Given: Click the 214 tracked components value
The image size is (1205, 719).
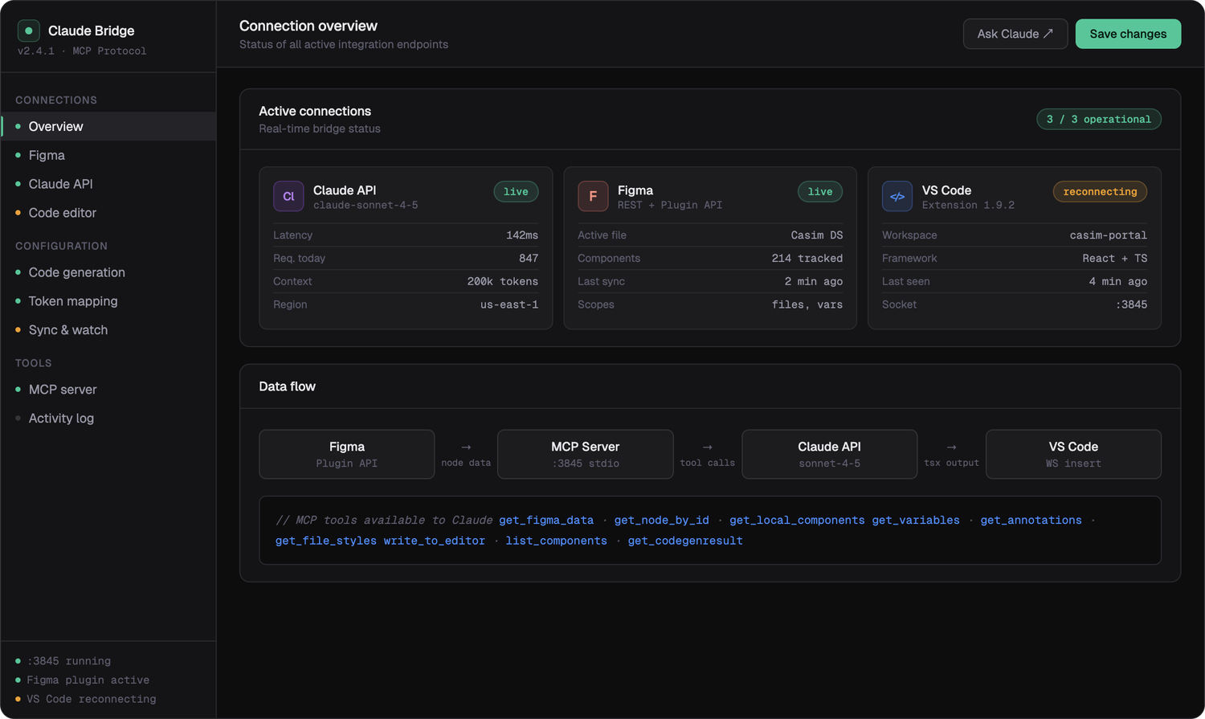Looking at the screenshot, I should coord(807,259).
